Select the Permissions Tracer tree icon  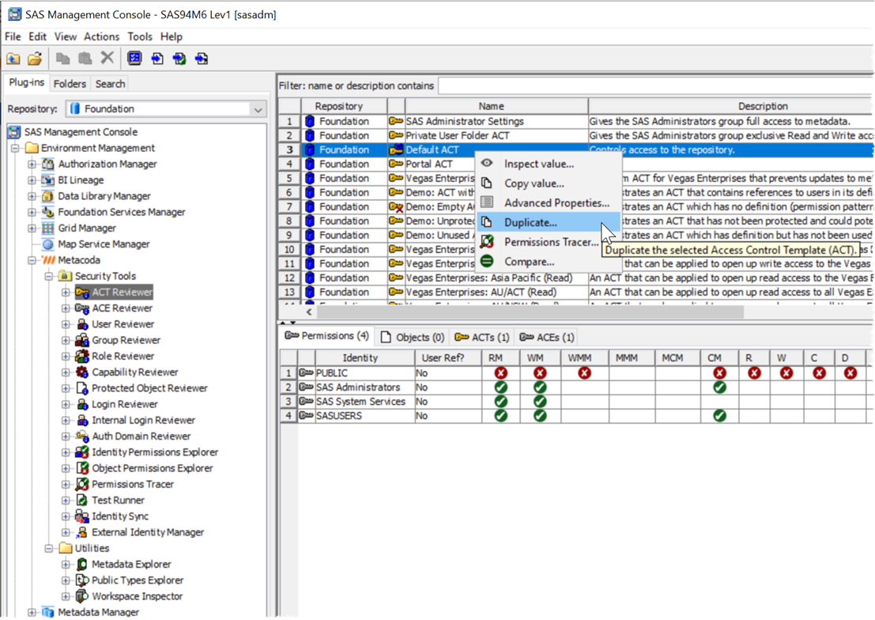pos(82,484)
